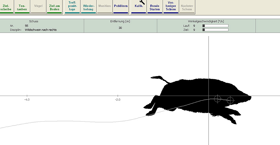This screenshot has width=280, height=145.
Task: Click the greyed-out Vögel button
Action: tap(38, 6)
